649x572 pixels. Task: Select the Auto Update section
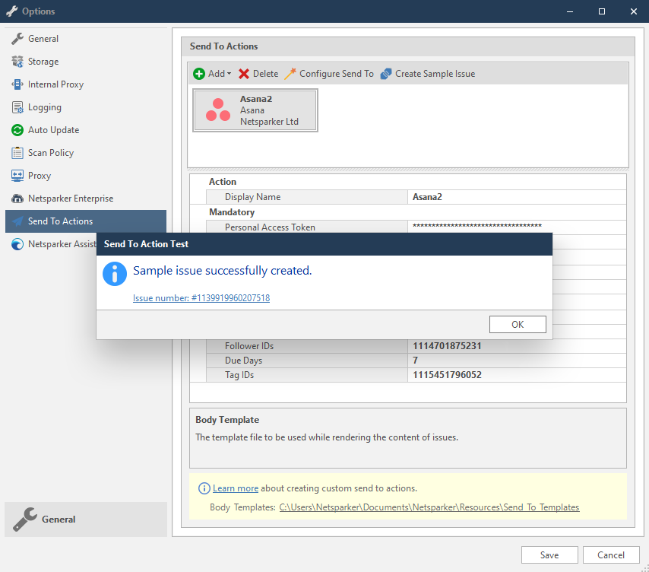coord(51,130)
